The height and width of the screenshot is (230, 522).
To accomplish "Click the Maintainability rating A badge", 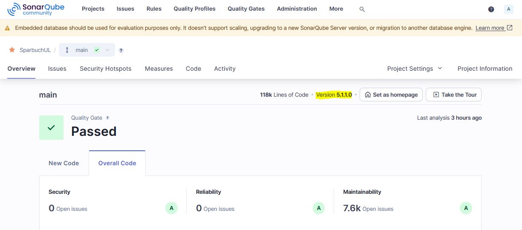I will click(x=466, y=208).
